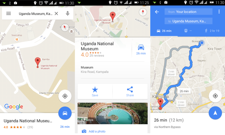Save Uganda National Museum with star
This screenshot has height=135, width=225.
[95, 92]
